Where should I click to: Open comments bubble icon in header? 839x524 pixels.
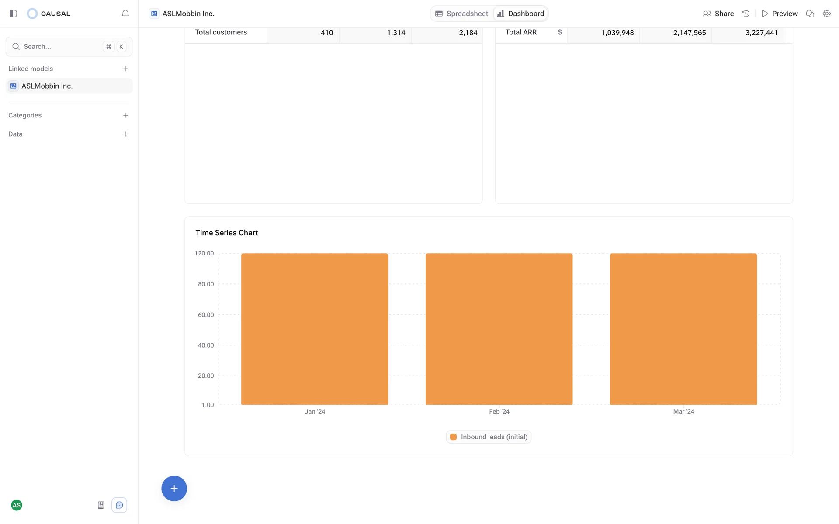[810, 14]
